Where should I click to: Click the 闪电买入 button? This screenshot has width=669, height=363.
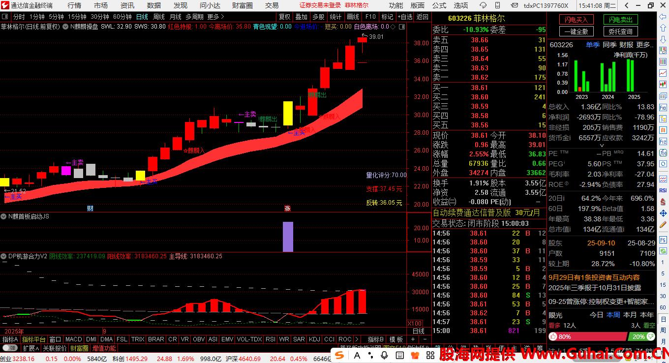[x=576, y=20]
